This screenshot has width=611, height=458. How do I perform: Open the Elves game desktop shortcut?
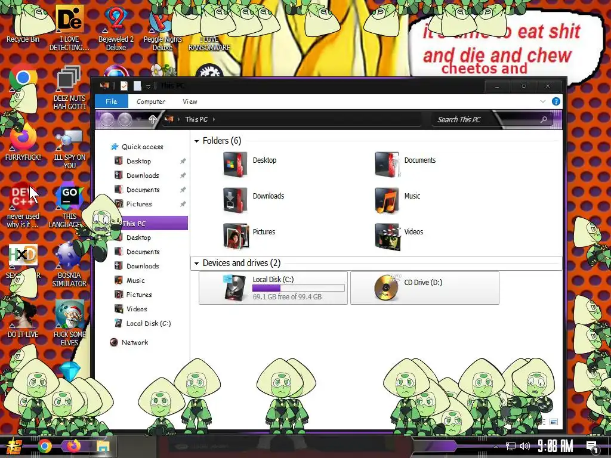[x=69, y=323]
